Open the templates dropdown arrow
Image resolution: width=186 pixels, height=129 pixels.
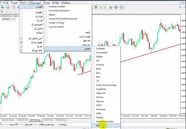[x=123, y=7]
